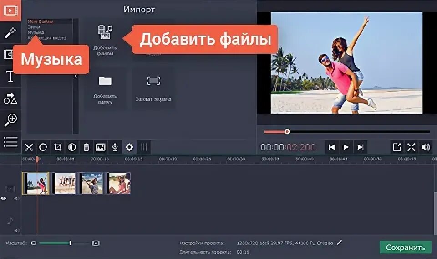The image size is (437, 259).
Task: Click the detach preview window icon
Action: click(x=397, y=147)
